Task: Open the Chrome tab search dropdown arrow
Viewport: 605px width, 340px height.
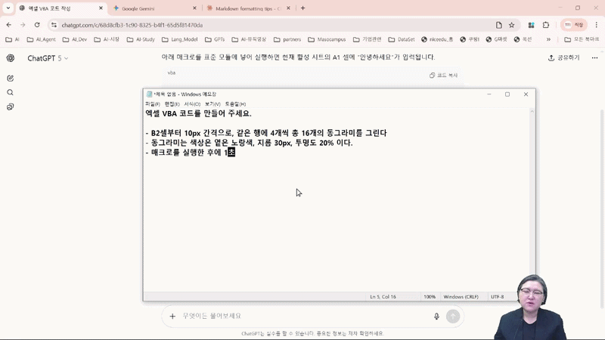Action: (9, 8)
